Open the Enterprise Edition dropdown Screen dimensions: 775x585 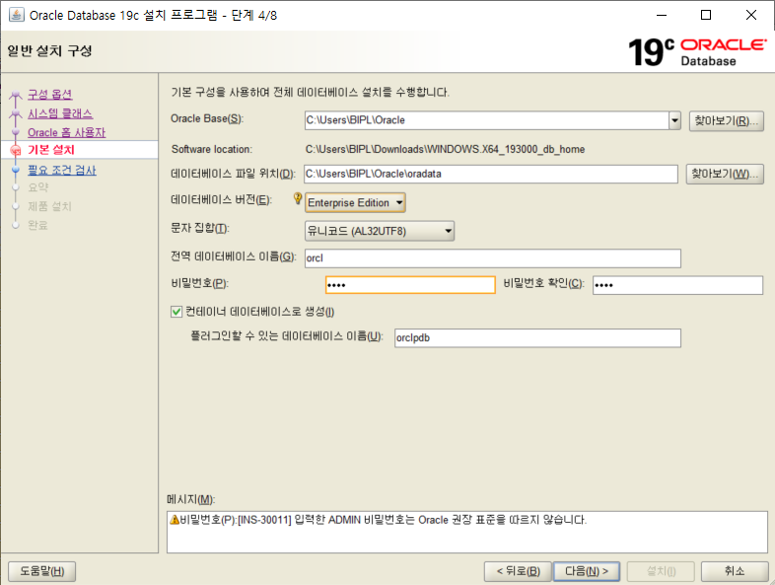click(x=355, y=203)
